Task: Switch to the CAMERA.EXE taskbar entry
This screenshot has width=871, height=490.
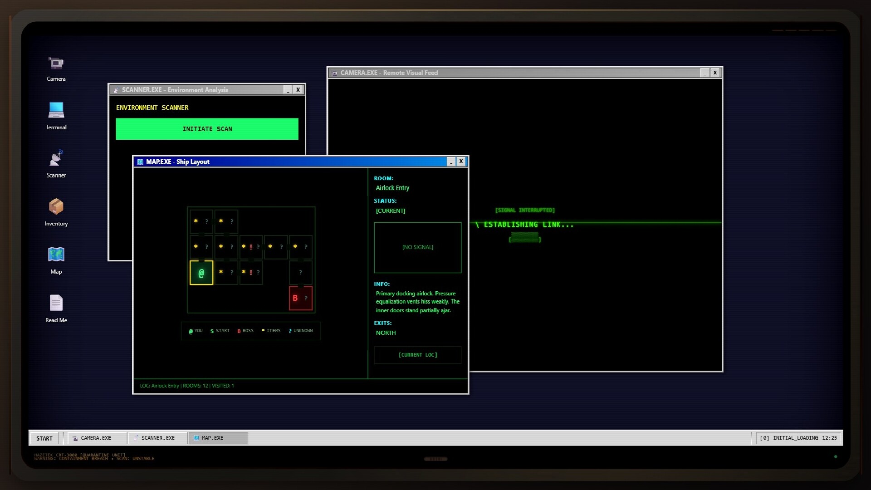Action: 97,438
